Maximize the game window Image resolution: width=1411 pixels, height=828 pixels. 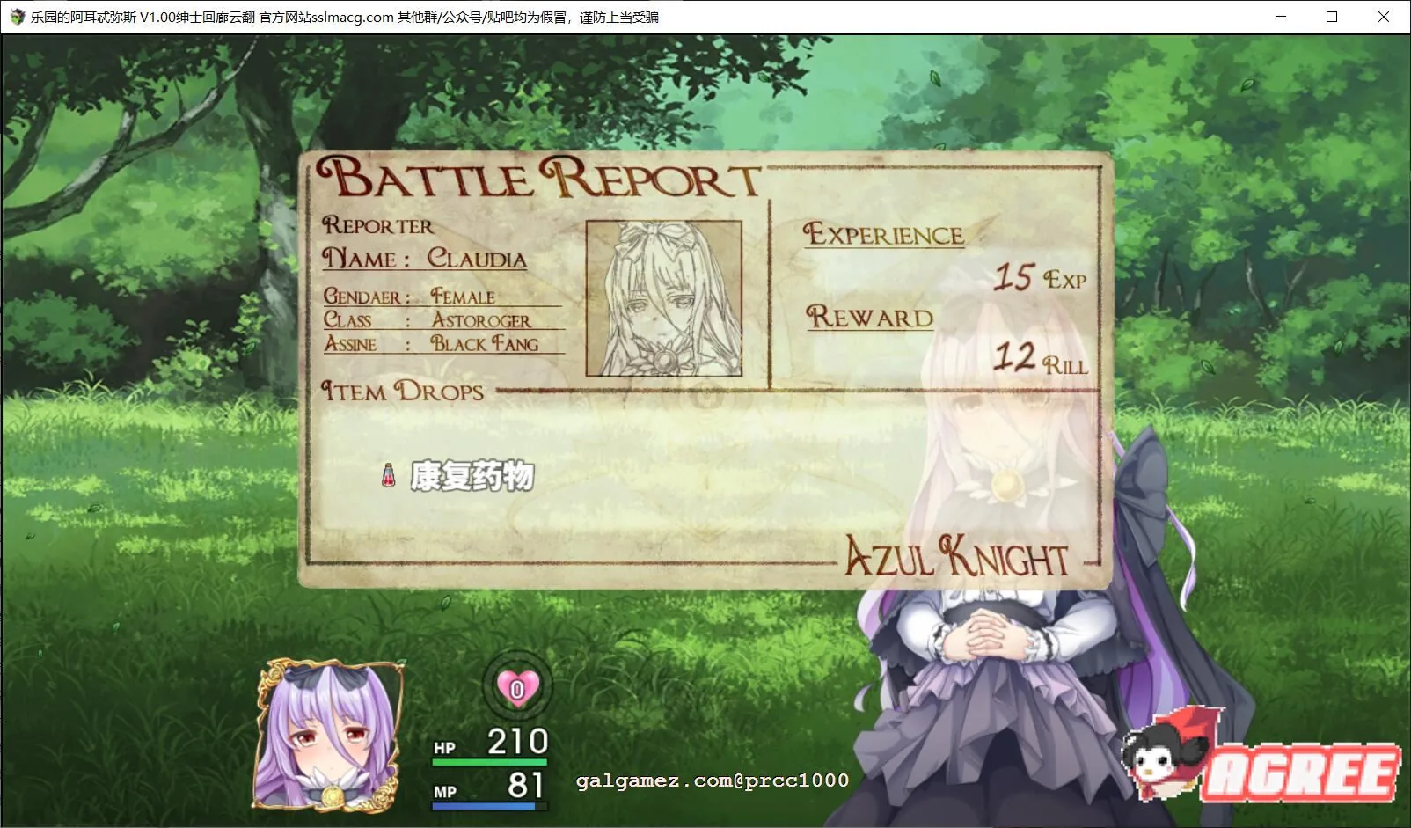[1332, 17]
